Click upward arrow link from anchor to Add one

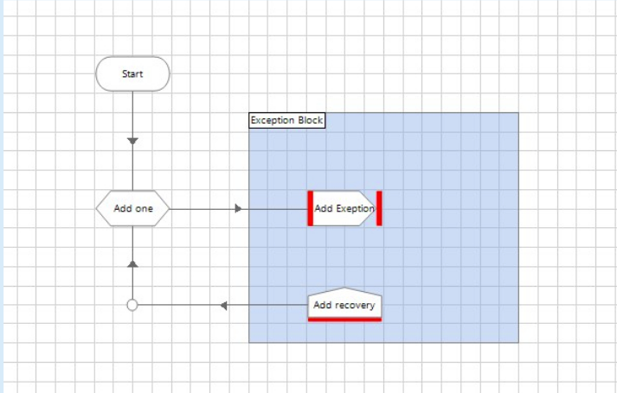(132, 263)
